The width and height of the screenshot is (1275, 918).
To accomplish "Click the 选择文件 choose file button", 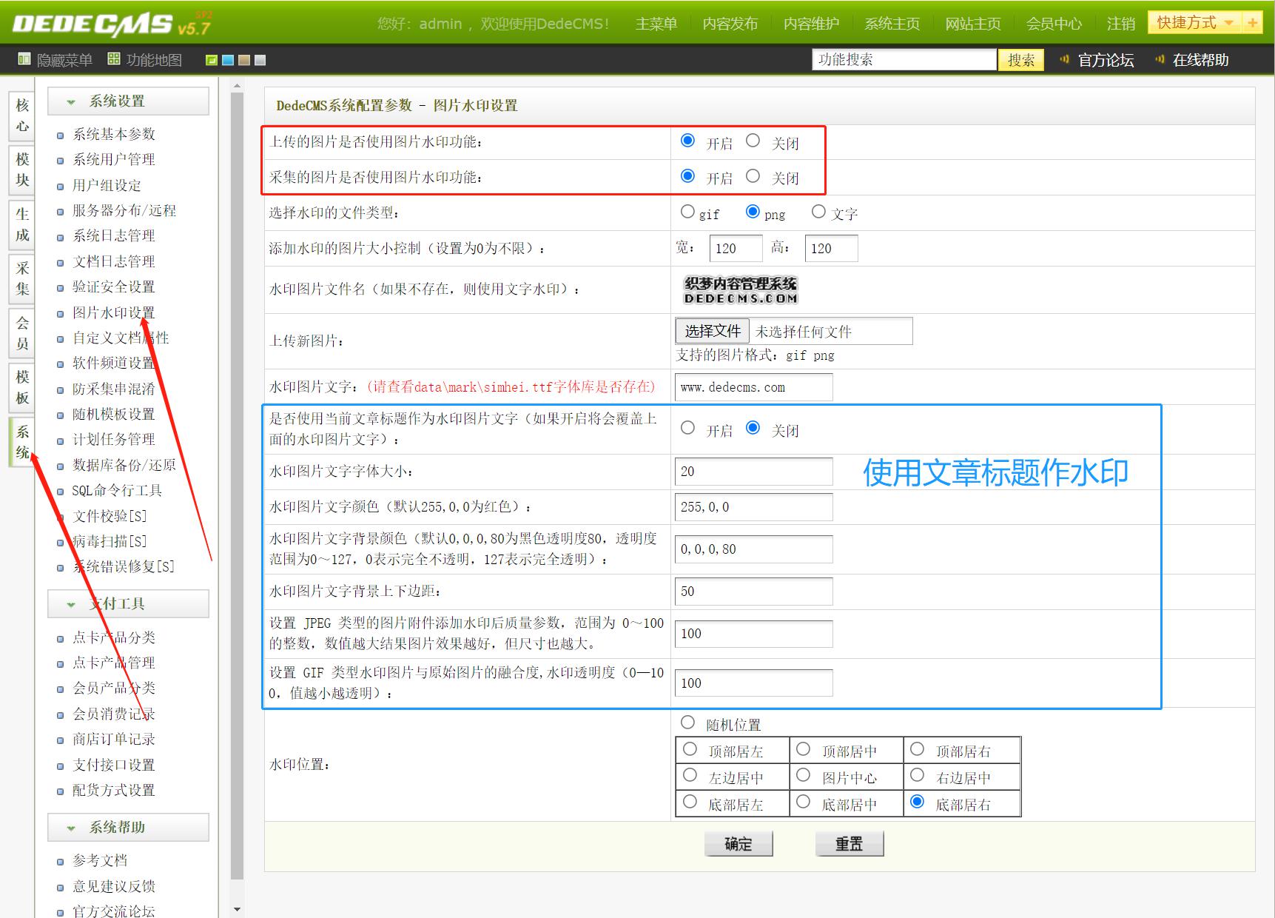I will (713, 331).
